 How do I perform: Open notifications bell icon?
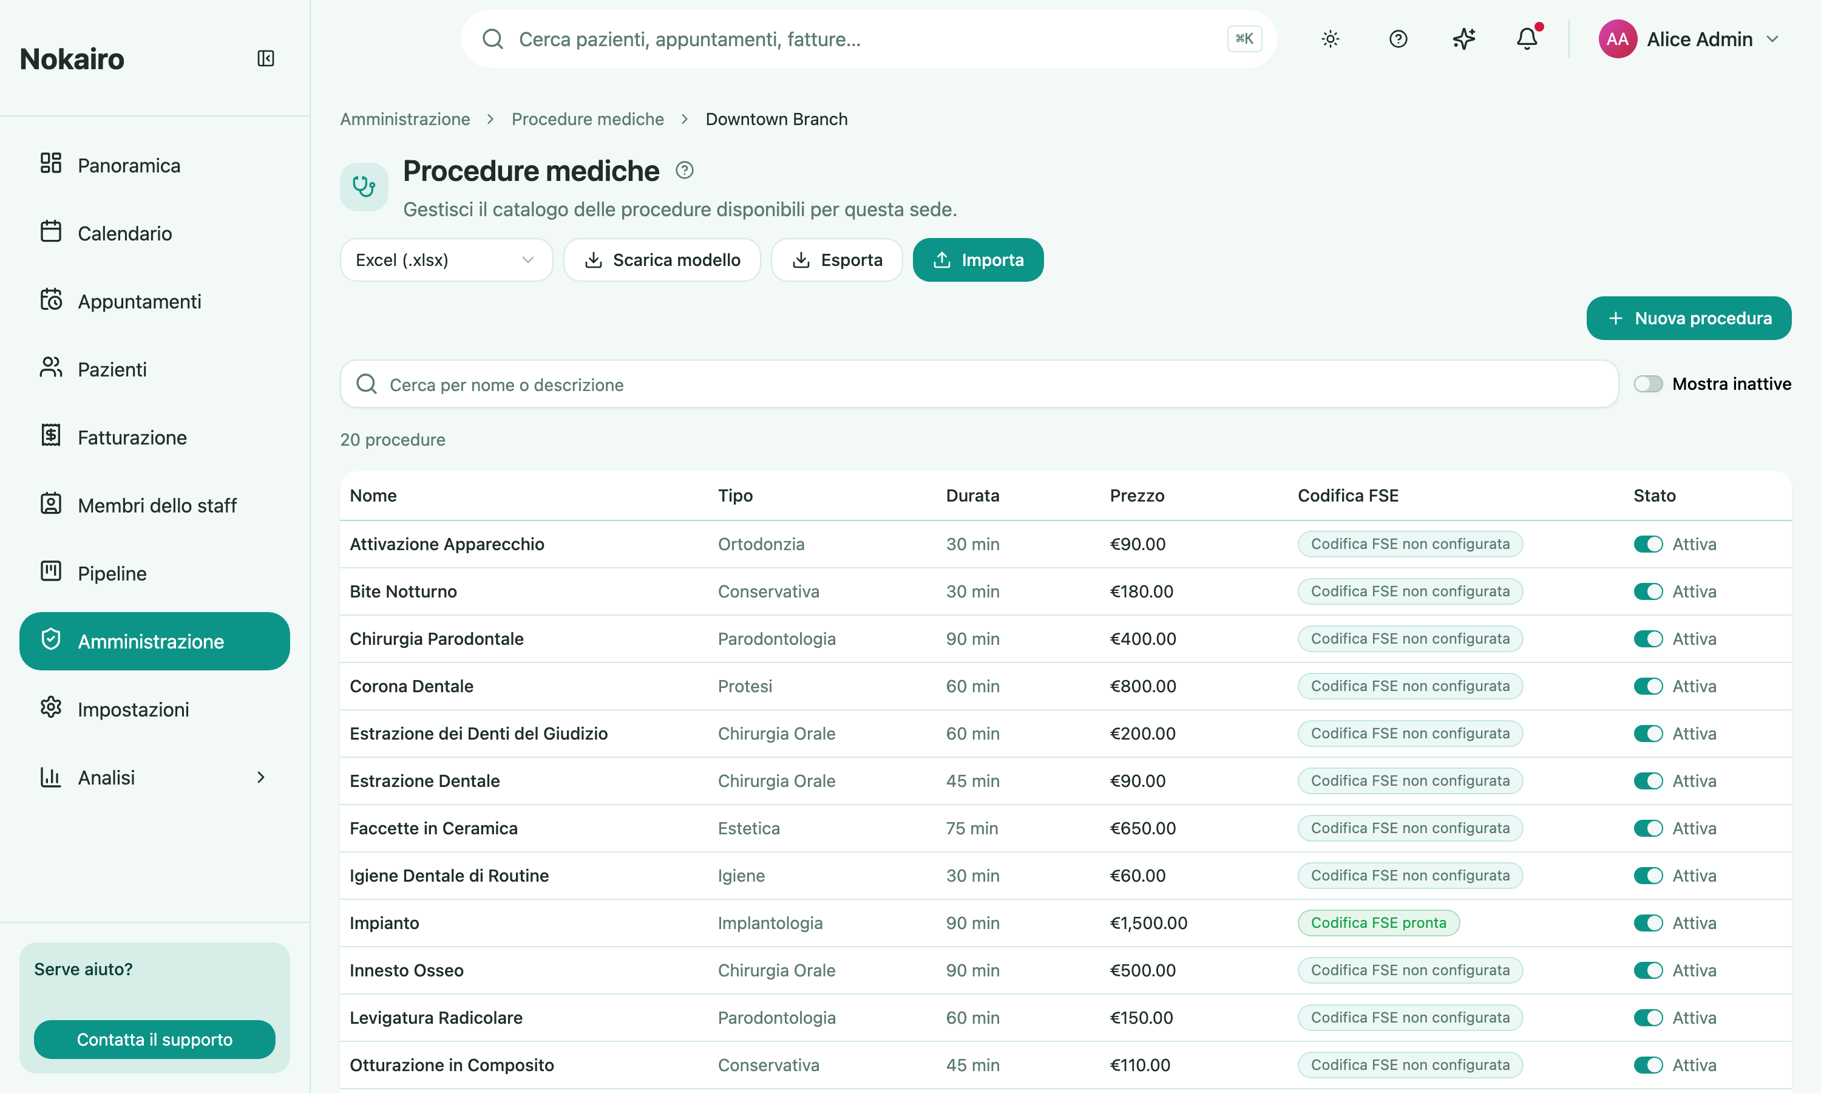(1527, 39)
